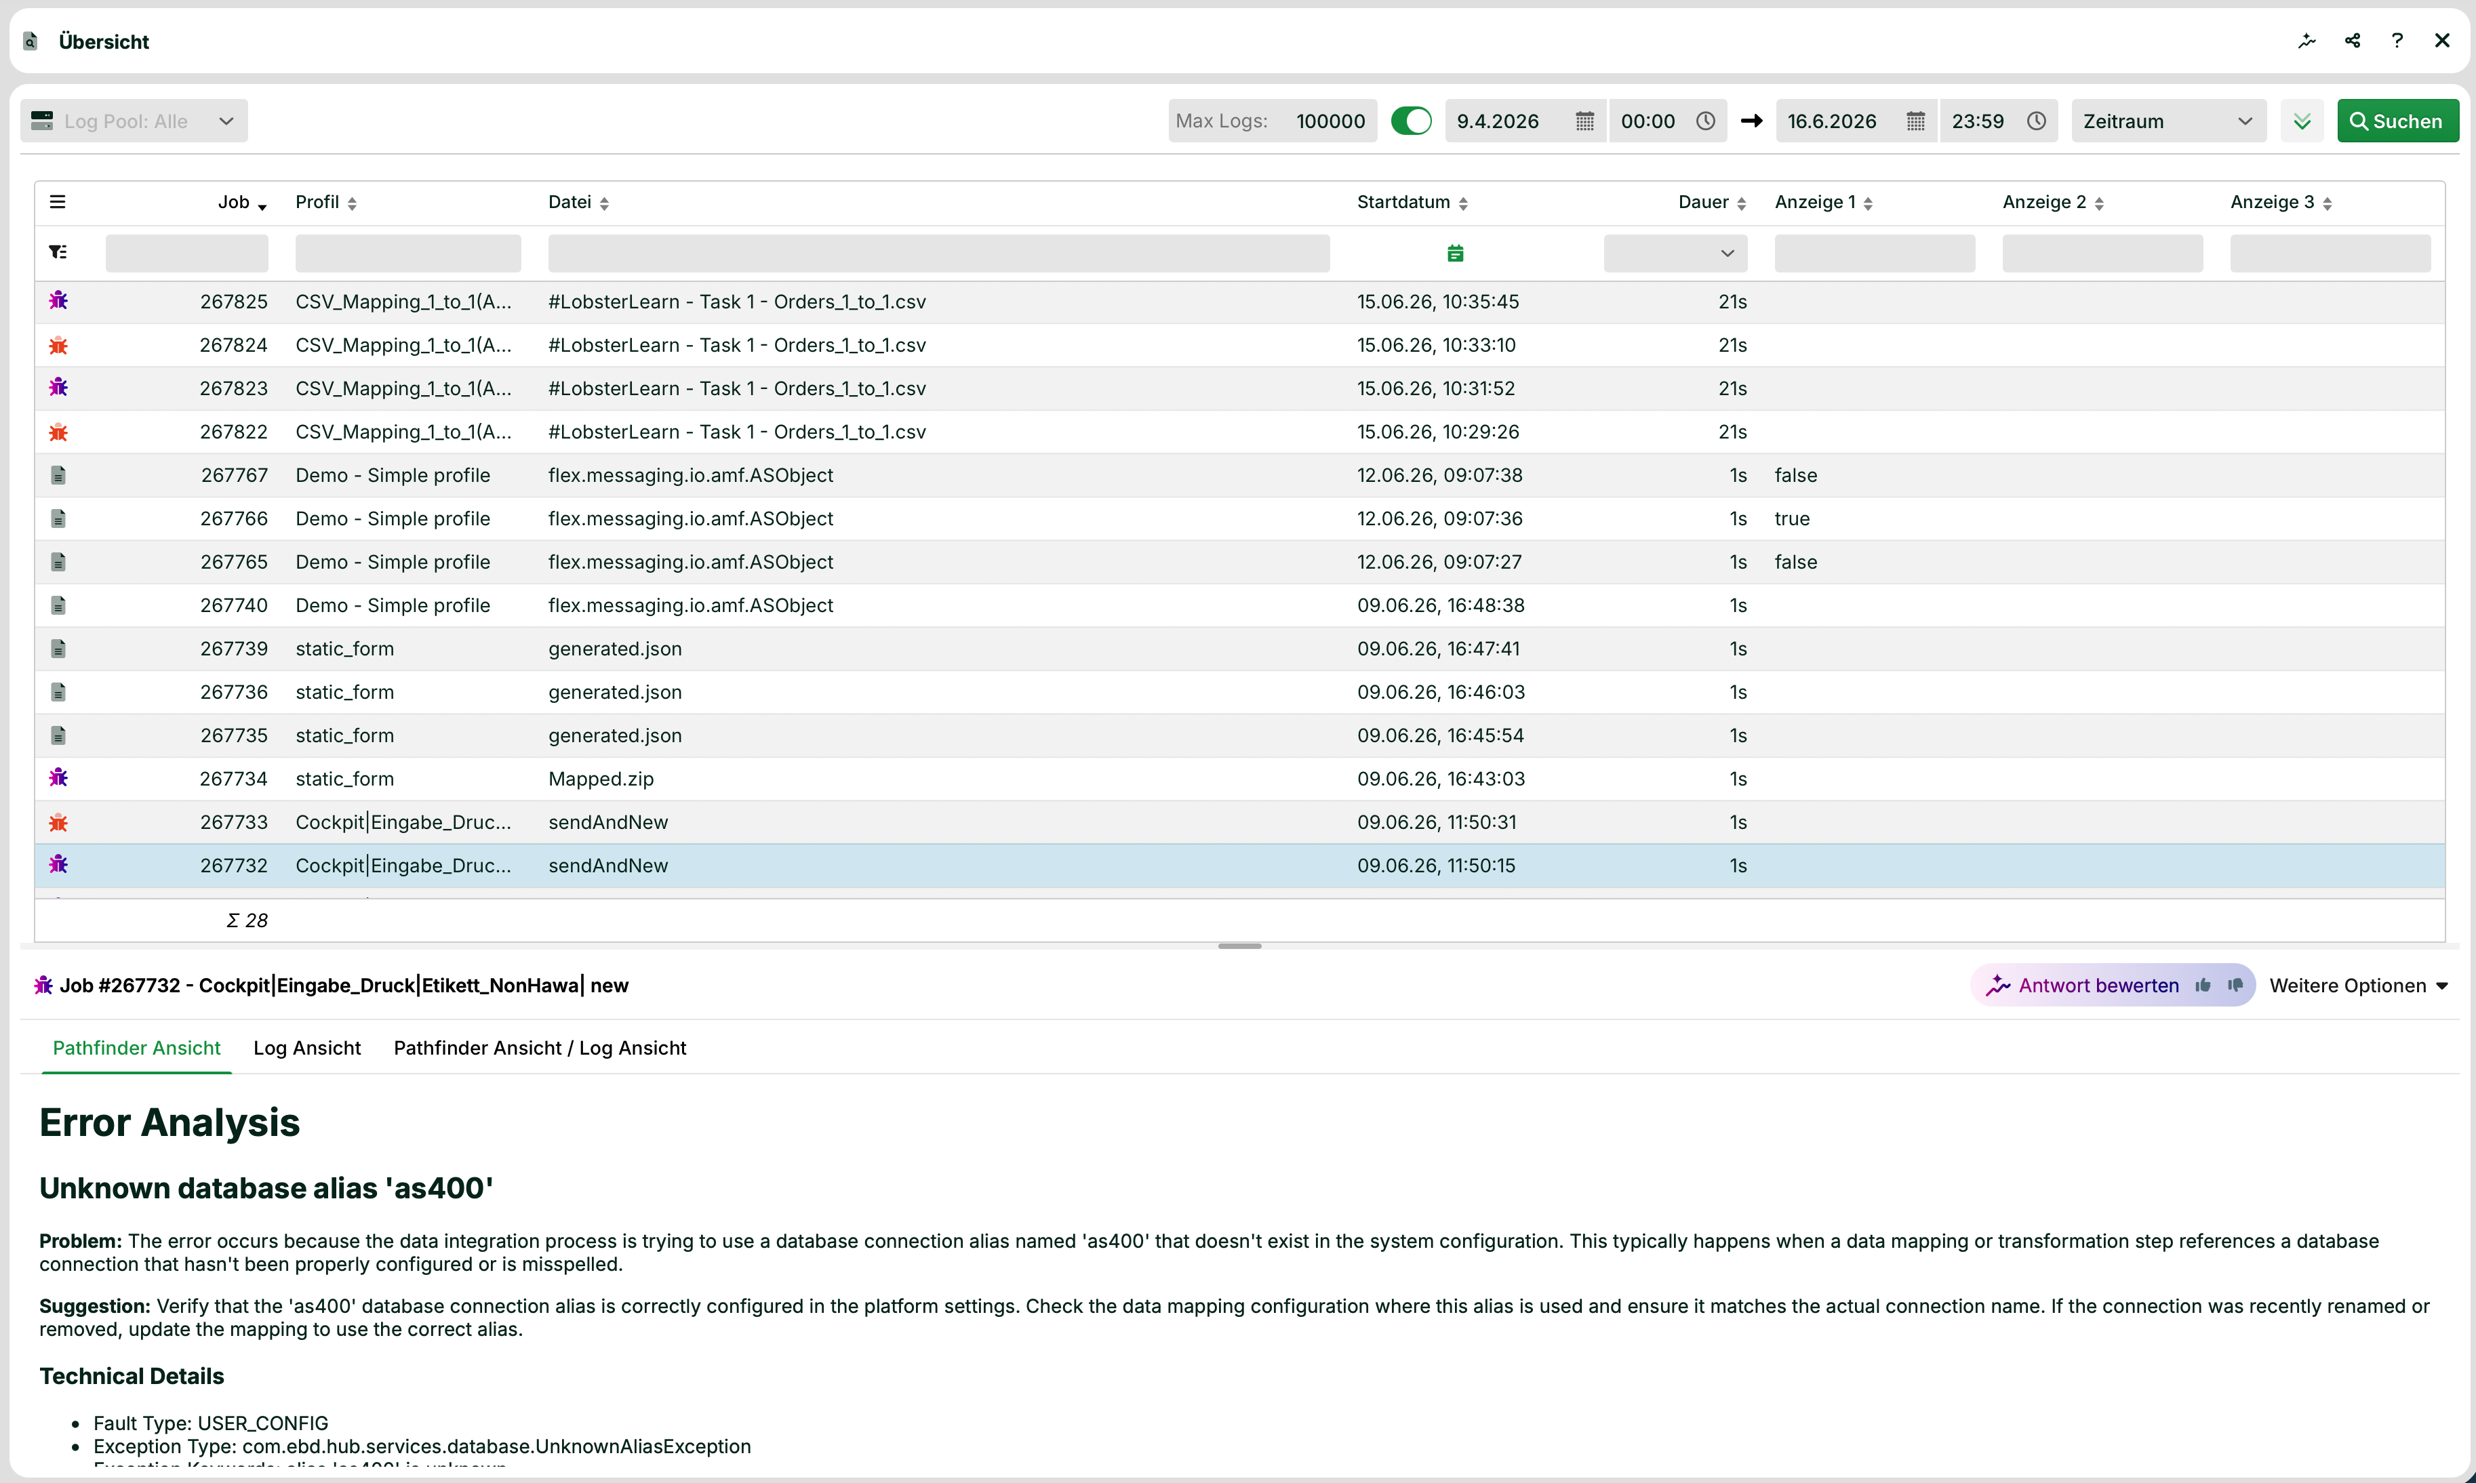Click start date 09.06.26, 16:46:03
2476x1483 pixels.
point(1441,691)
